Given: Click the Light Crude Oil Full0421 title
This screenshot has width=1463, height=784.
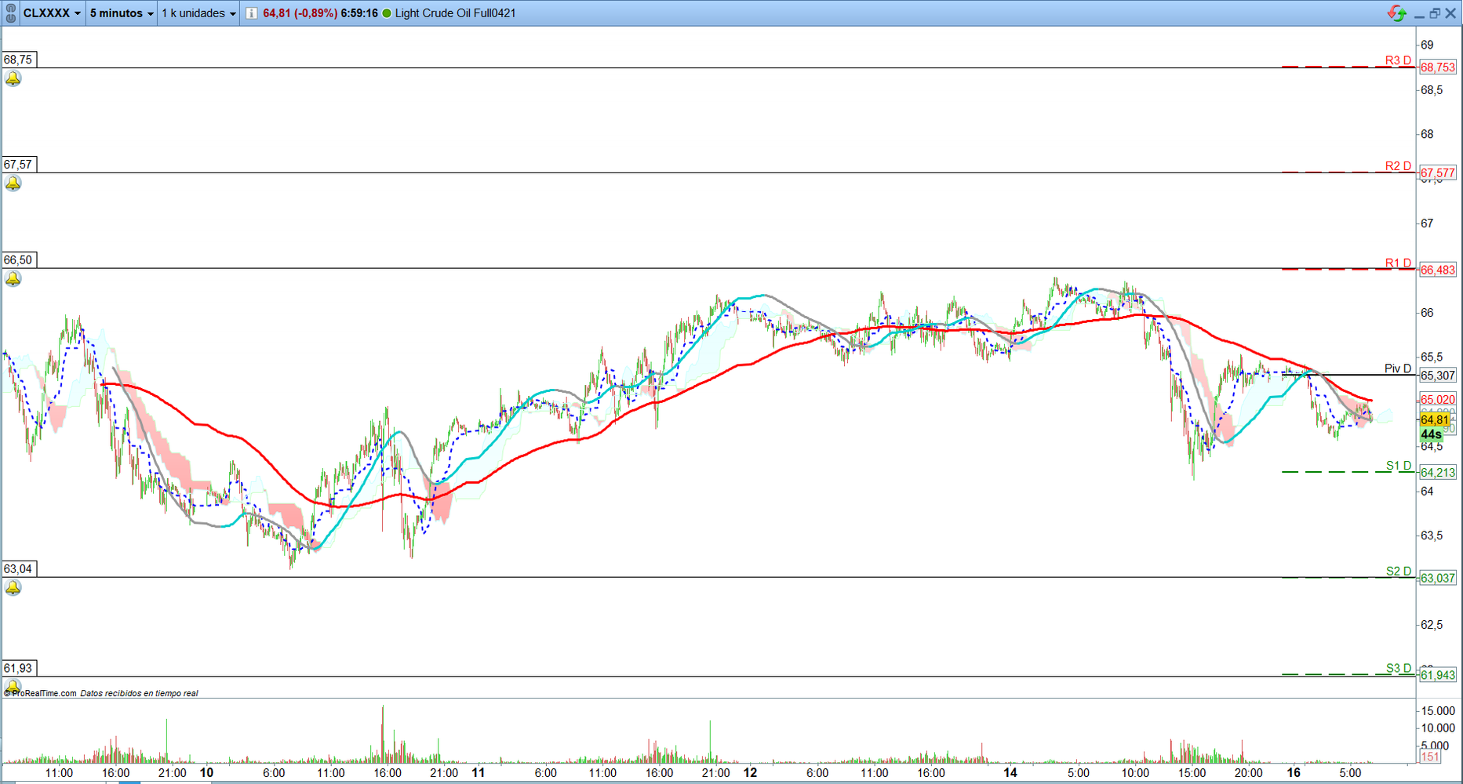Looking at the screenshot, I should (x=455, y=13).
